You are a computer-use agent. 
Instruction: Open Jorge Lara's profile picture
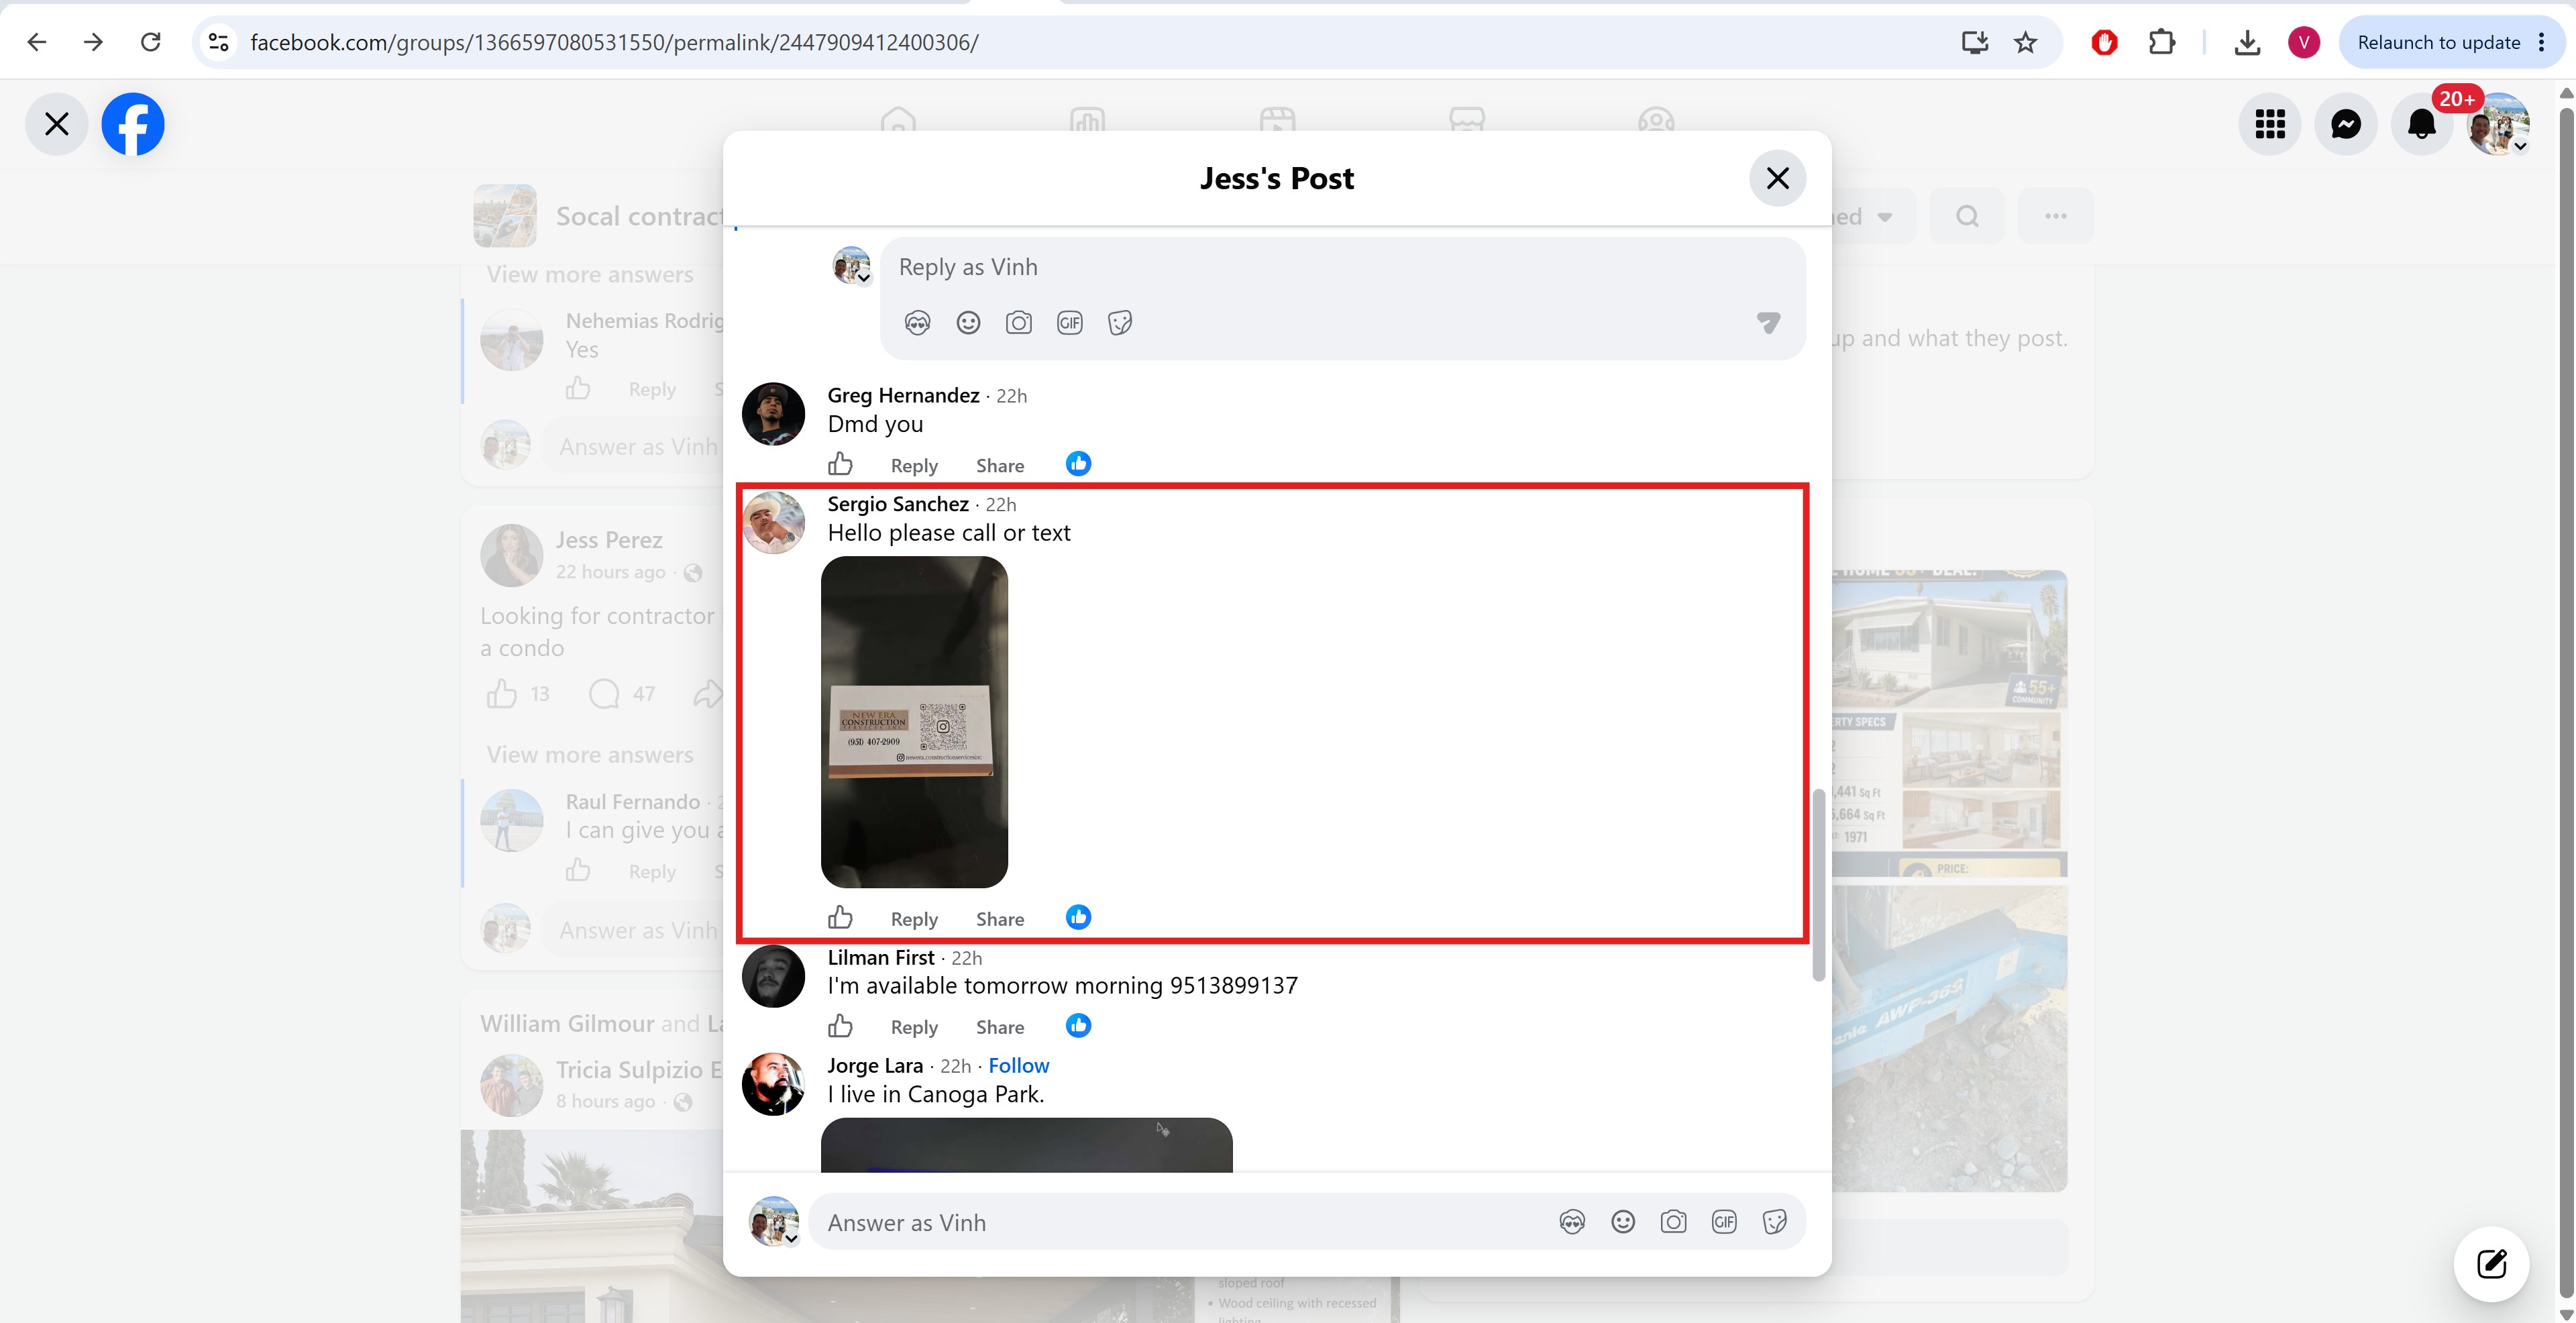[x=773, y=1084]
